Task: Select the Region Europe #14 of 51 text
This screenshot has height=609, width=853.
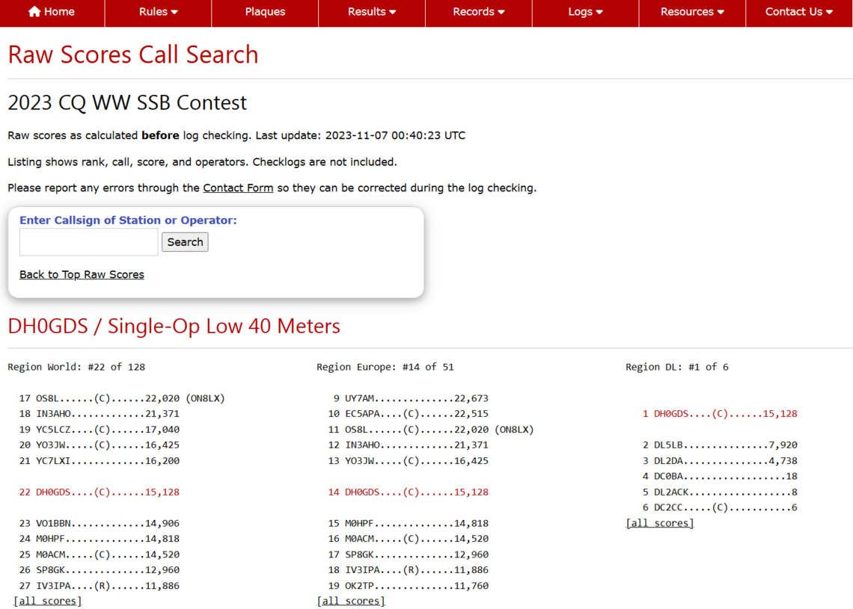Action: [x=385, y=367]
